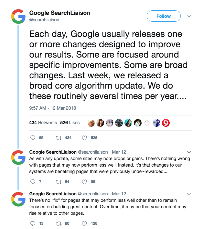This screenshot has height=229, width=204.
Task: Expand options chevron on third tweet
Action: (x=189, y=194)
